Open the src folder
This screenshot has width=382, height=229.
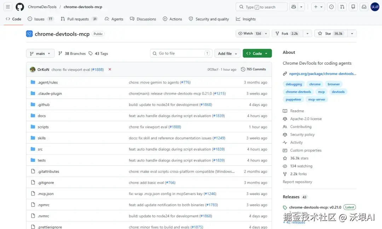[x=40, y=149]
